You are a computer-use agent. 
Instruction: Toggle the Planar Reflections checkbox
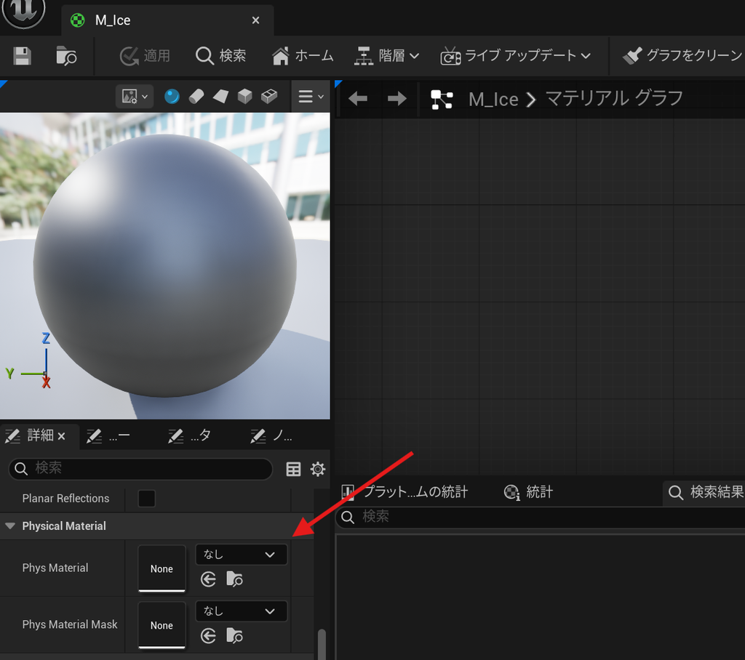pos(146,499)
